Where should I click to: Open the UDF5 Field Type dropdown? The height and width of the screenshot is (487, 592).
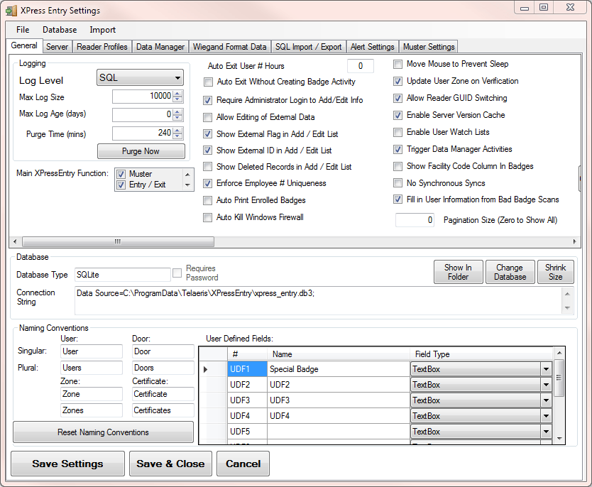pyautogui.click(x=546, y=432)
